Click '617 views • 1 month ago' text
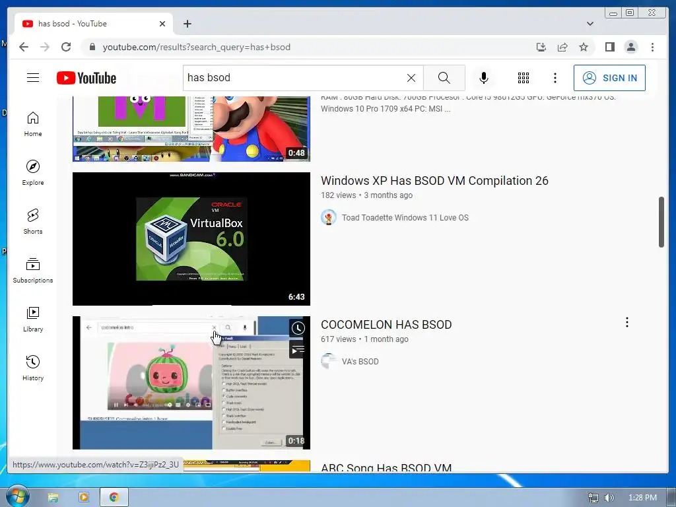This screenshot has height=507, width=676. tap(364, 339)
